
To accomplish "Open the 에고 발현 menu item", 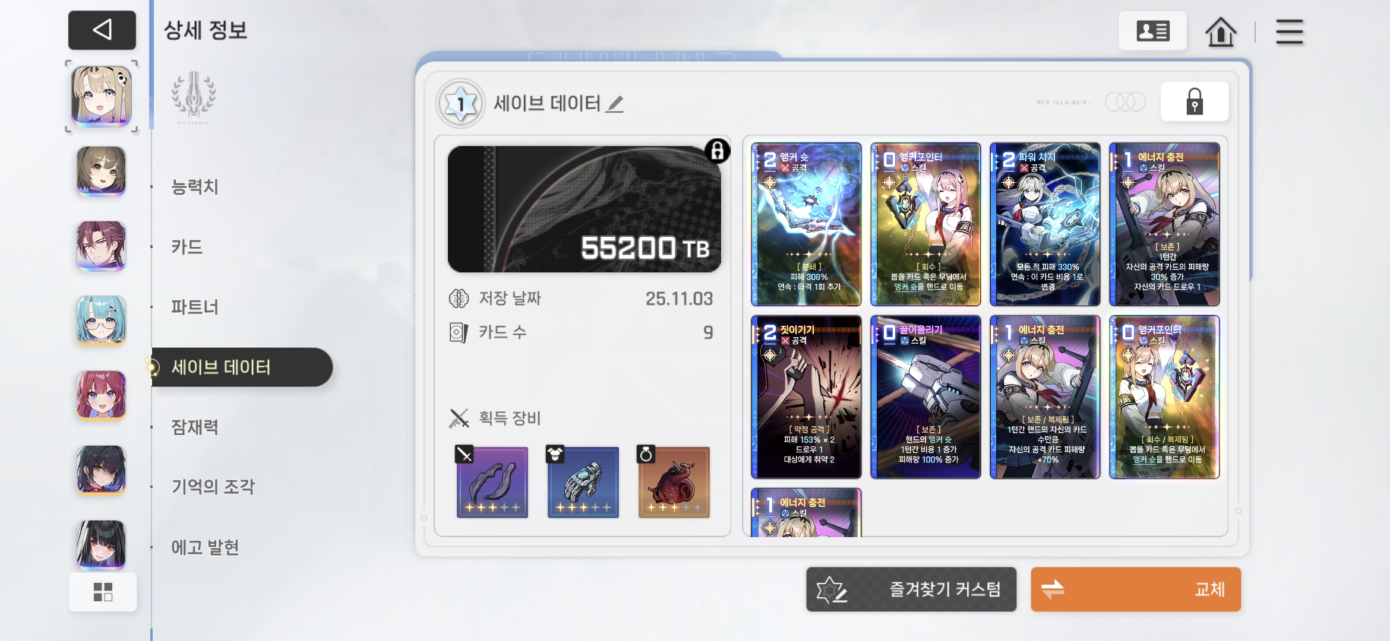I will click(x=205, y=547).
